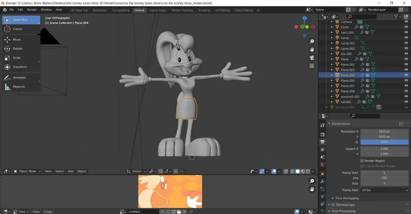Open the image editor Image menu

click(x=48, y=212)
